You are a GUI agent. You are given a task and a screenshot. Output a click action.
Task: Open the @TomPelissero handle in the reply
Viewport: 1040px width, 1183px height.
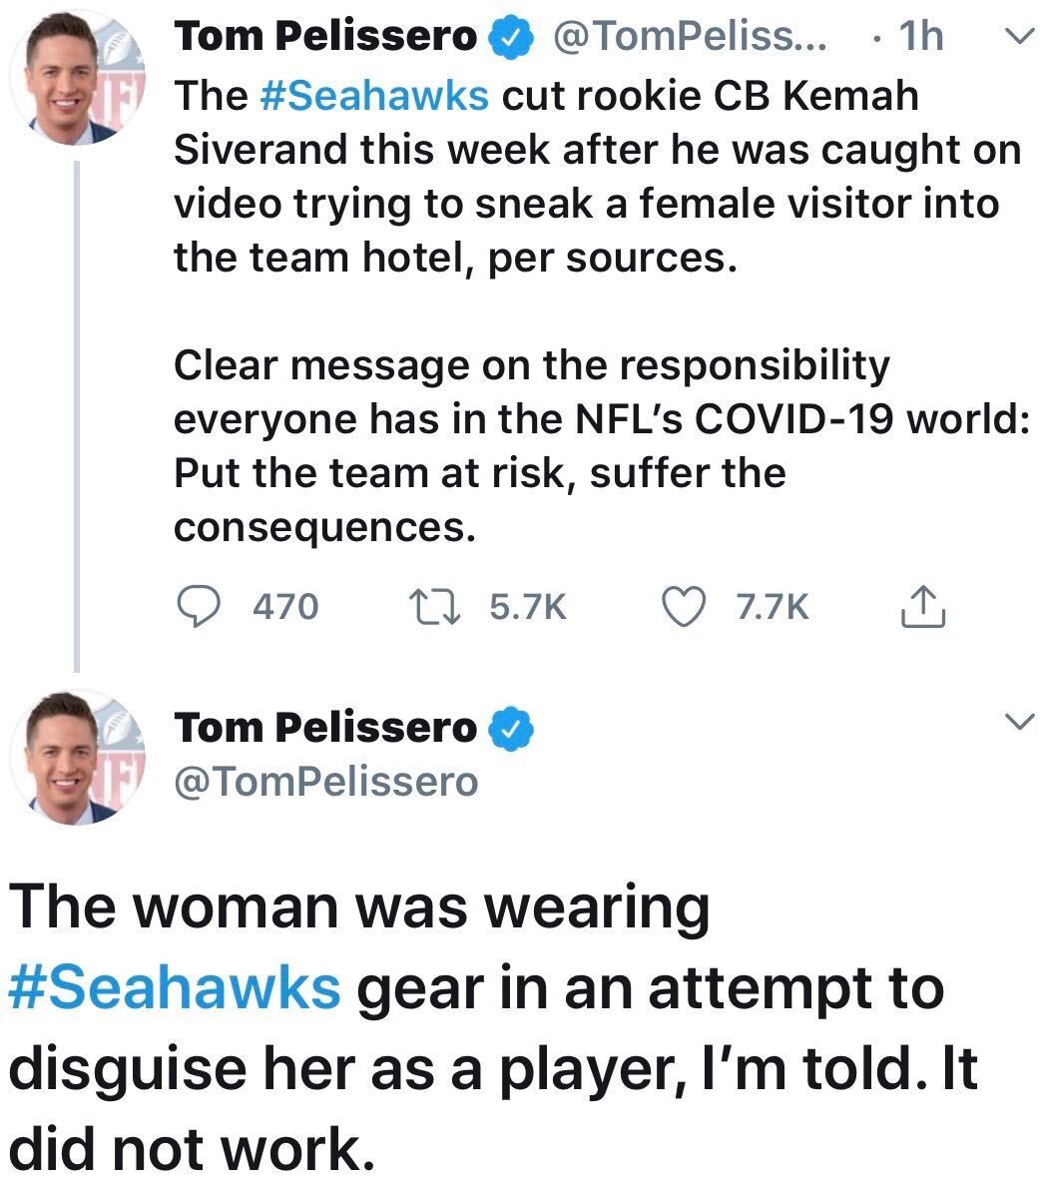326,781
